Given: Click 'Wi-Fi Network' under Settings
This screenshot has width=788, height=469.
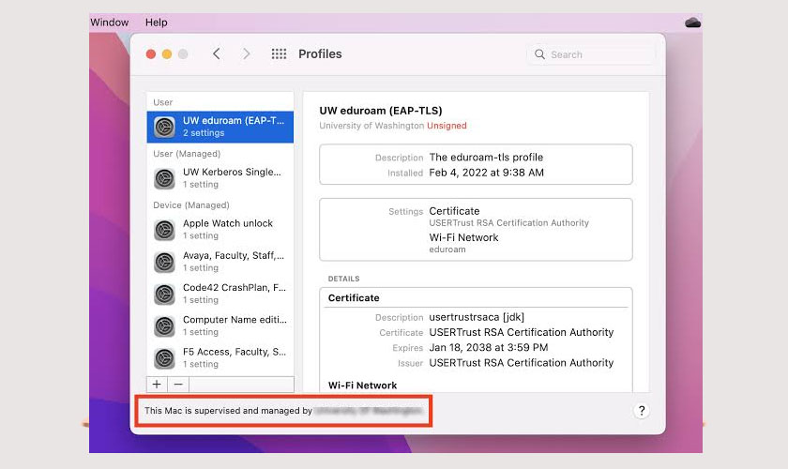Looking at the screenshot, I should click(x=463, y=237).
